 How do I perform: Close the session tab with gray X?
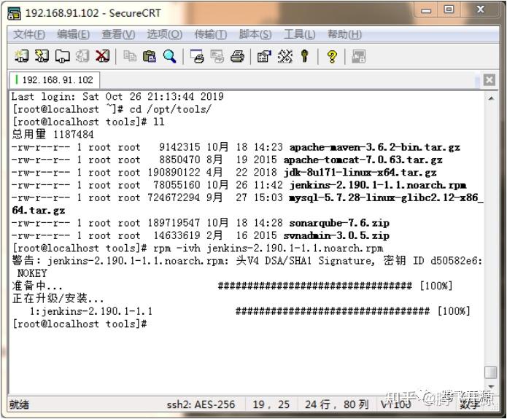[489, 80]
